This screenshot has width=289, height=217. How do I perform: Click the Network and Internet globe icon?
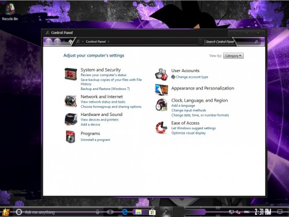(x=71, y=100)
